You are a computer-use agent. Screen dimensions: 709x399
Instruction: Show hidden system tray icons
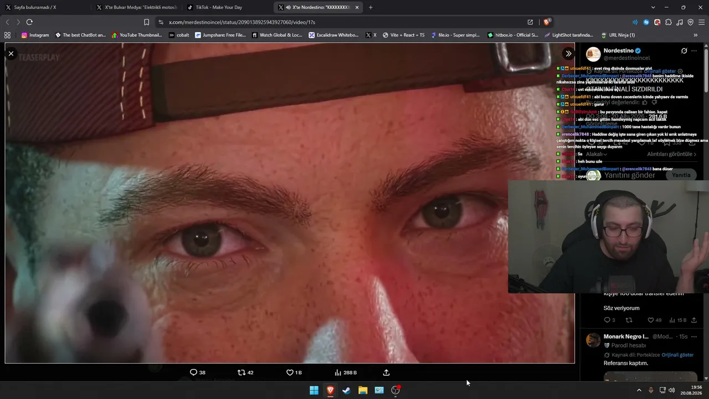639,390
